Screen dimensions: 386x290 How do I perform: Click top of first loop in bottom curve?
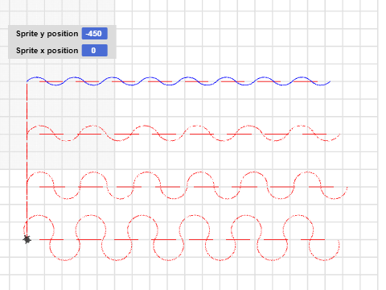tap(39, 215)
